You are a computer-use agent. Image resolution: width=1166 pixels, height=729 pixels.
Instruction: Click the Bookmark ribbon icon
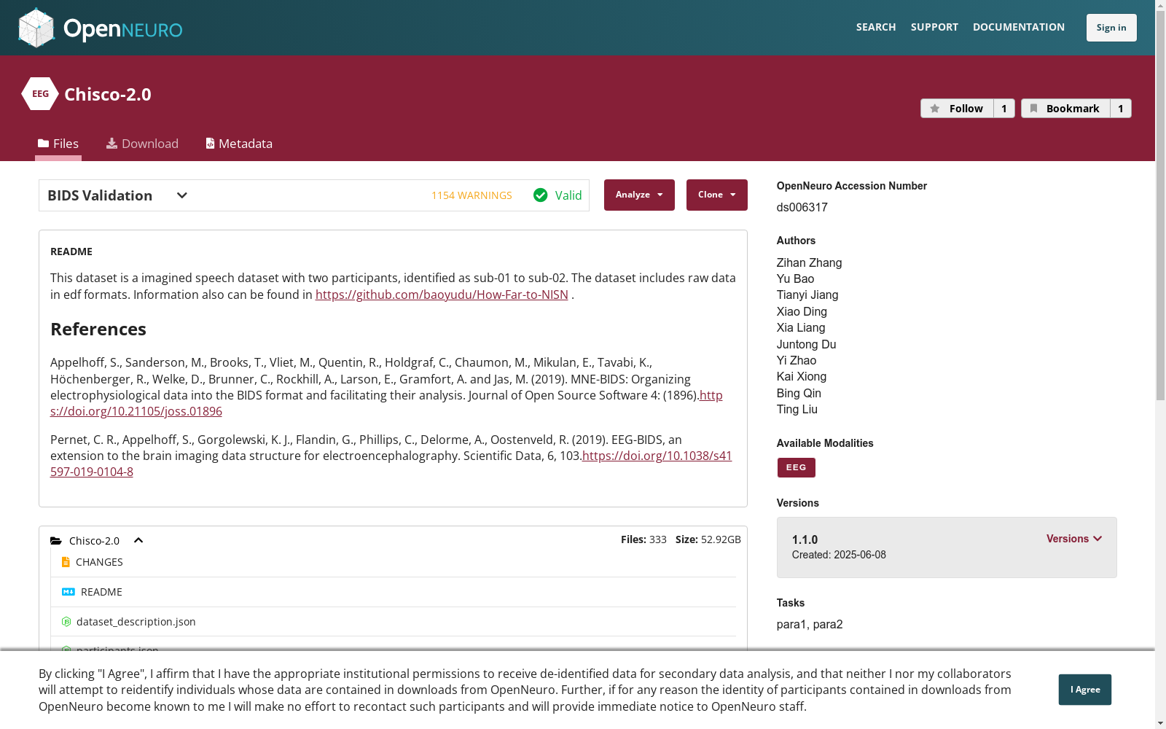(1033, 109)
